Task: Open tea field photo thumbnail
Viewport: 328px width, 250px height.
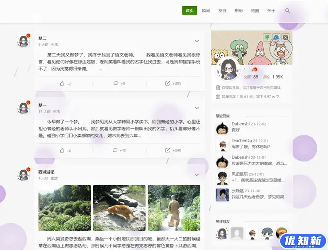Action: pyautogui.click(x=65, y=208)
